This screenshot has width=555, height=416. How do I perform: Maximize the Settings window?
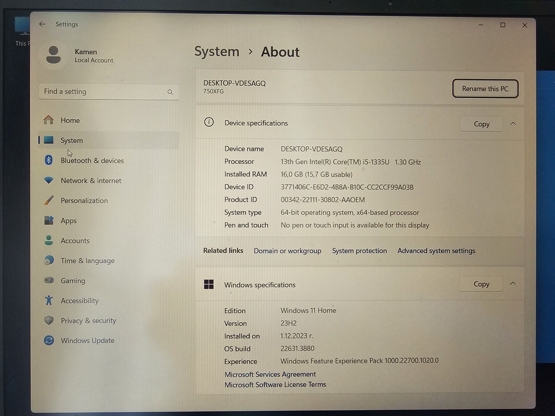tap(503, 25)
